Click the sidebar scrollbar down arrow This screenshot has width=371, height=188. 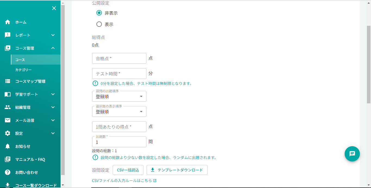point(63,185)
